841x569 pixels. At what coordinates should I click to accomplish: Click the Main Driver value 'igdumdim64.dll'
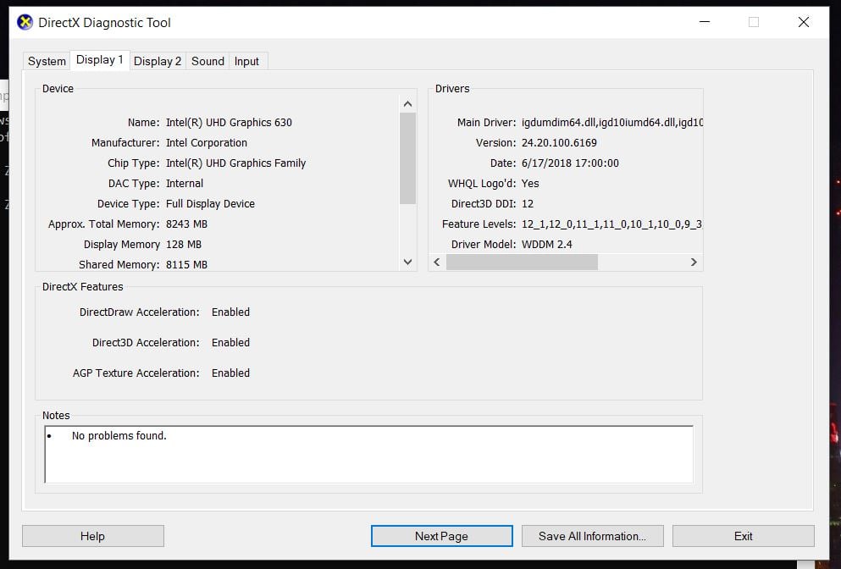(558, 122)
